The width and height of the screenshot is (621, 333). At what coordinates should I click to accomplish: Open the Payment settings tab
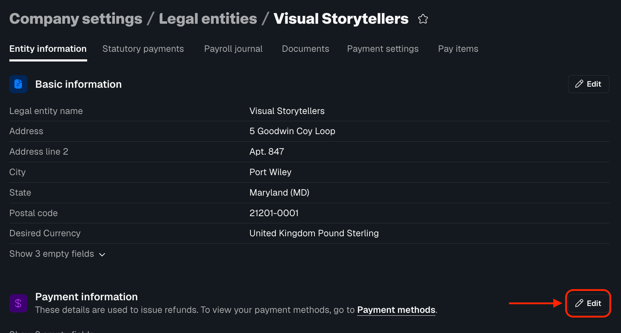click(x=383, y=49)
